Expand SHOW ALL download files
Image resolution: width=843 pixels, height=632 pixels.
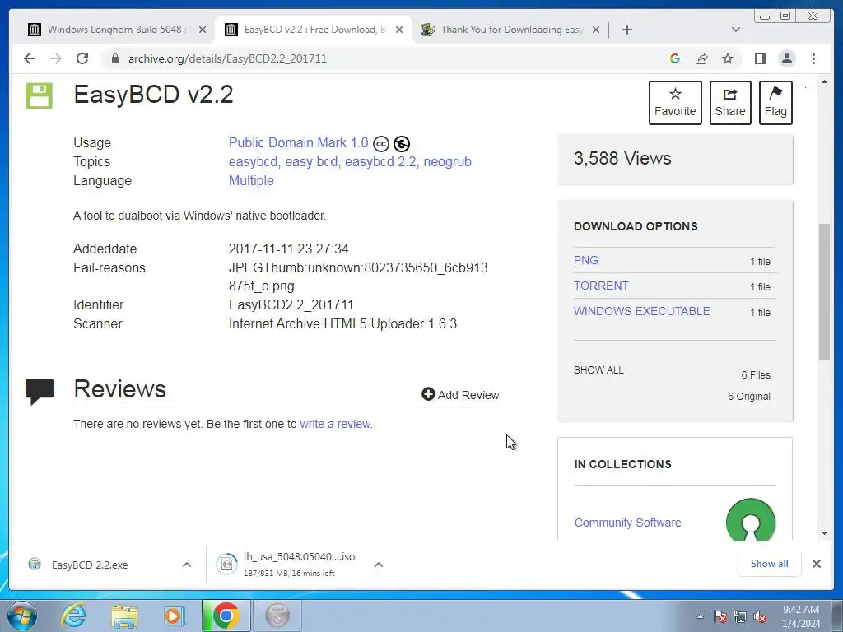tap(598, 370)
